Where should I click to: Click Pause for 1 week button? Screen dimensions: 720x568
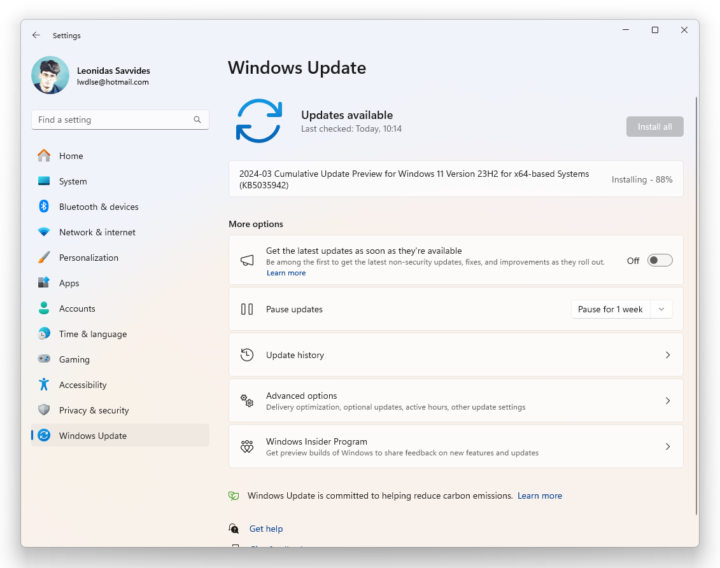(x=611, y=309)
